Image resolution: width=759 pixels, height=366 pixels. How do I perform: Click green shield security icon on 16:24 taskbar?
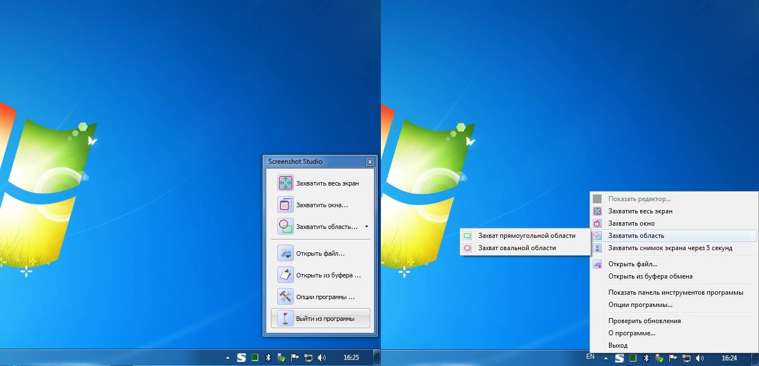[x=660, y=358]
